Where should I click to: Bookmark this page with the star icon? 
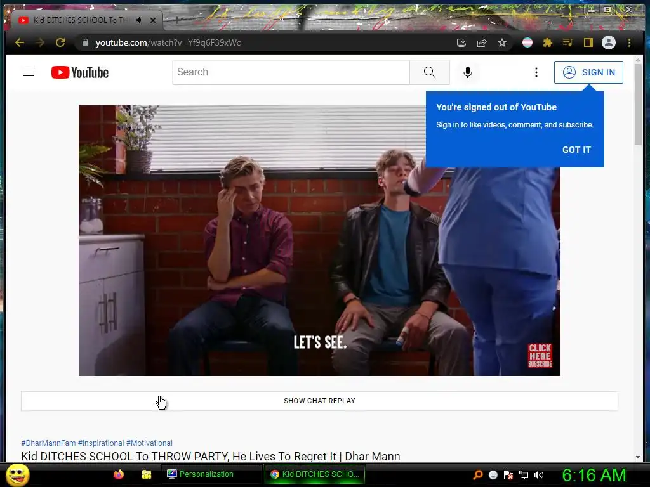pos(502,42)
